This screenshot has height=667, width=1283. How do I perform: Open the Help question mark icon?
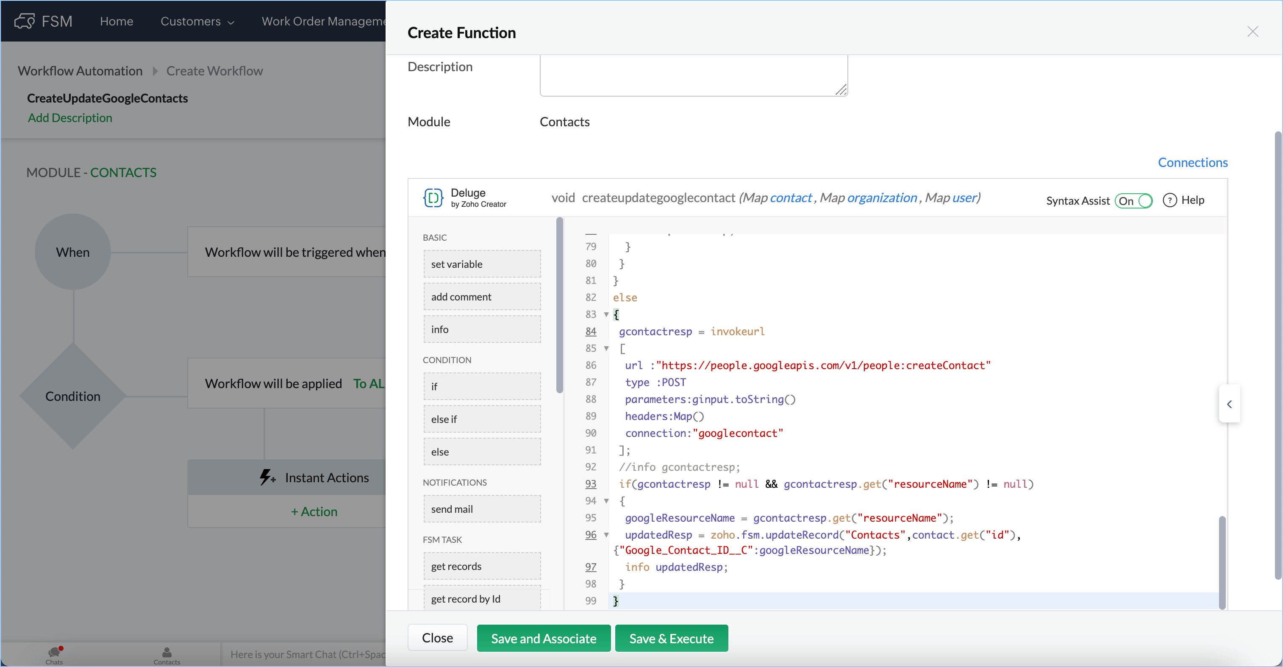point(1169,200)
